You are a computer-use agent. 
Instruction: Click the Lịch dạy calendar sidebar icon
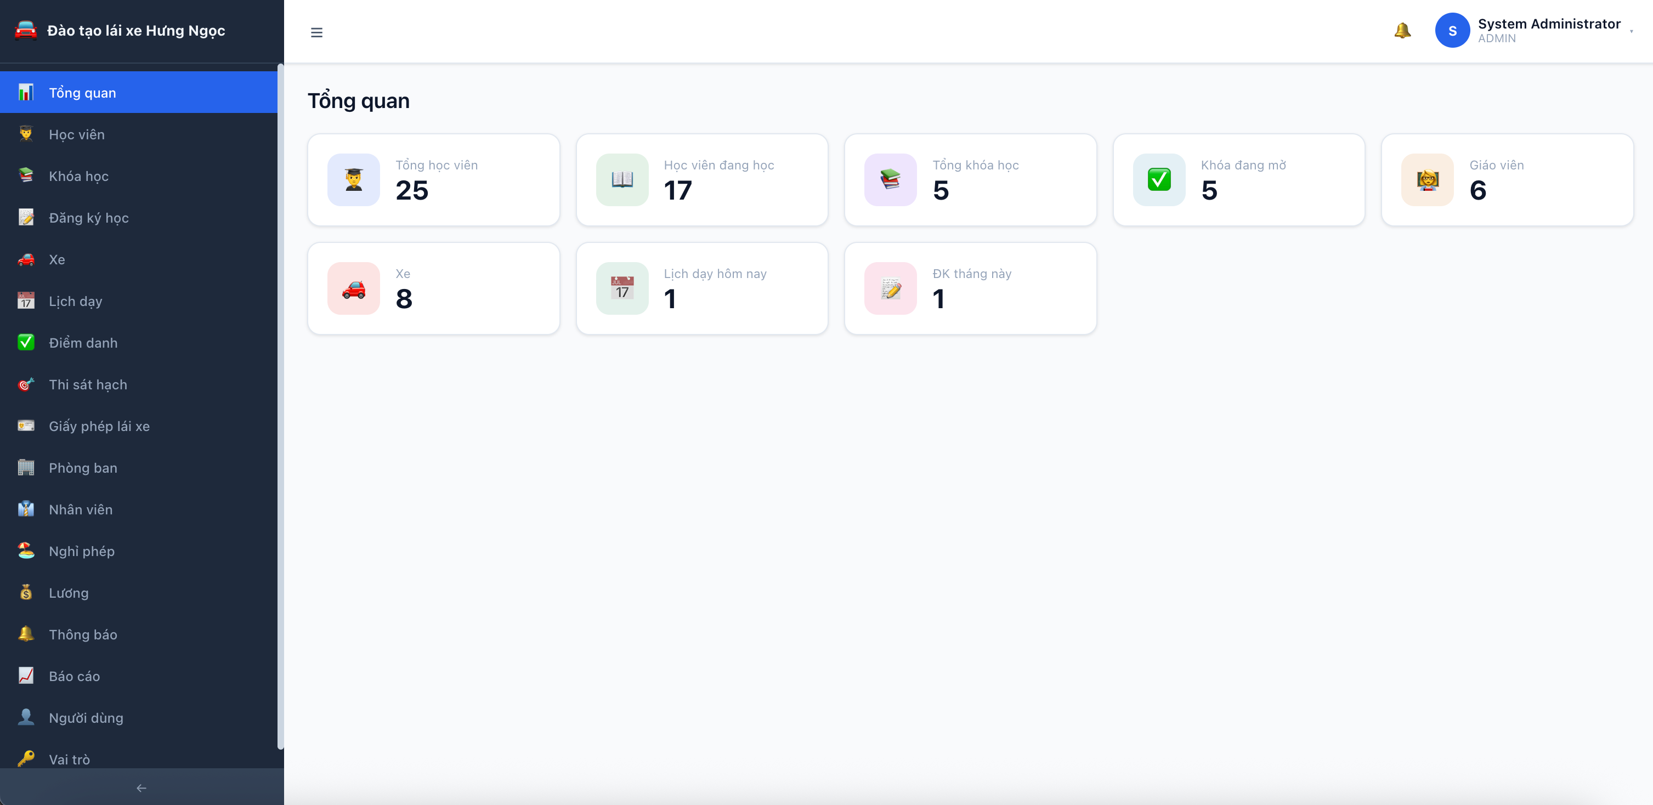[x=26, y=301]
